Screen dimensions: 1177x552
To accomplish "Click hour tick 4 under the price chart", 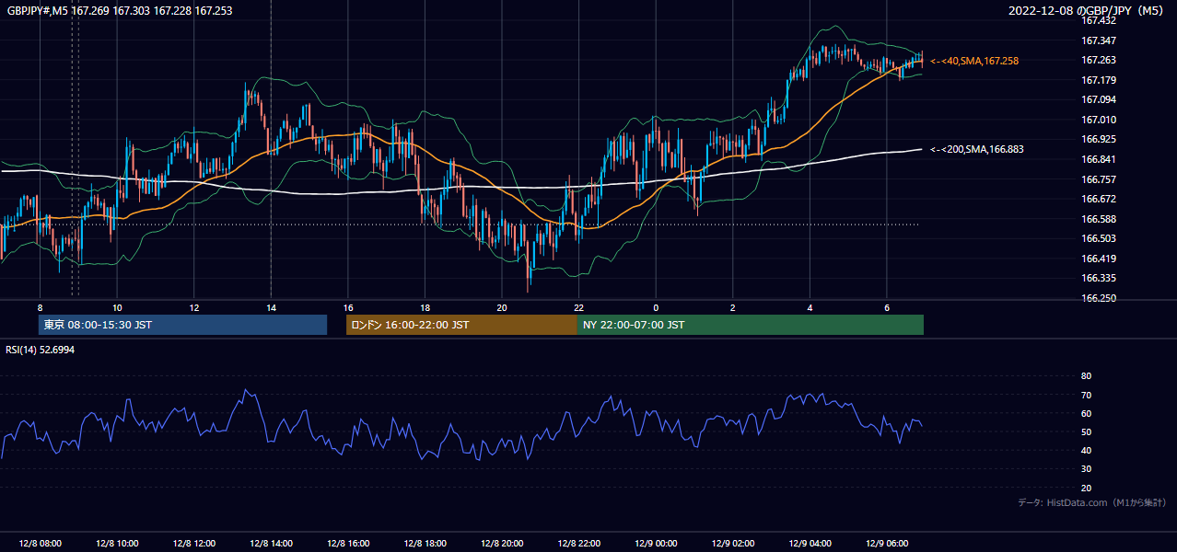I will 810,307.
